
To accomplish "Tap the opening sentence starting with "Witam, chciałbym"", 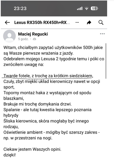I will coord(53,50).
